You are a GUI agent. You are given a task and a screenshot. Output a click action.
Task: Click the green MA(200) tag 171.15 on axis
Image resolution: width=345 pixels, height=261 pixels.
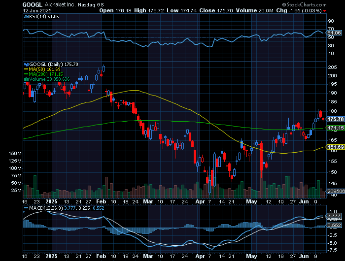click(336, 128)
